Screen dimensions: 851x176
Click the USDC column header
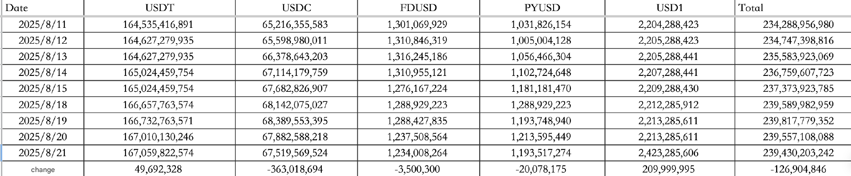coord(296,7)
